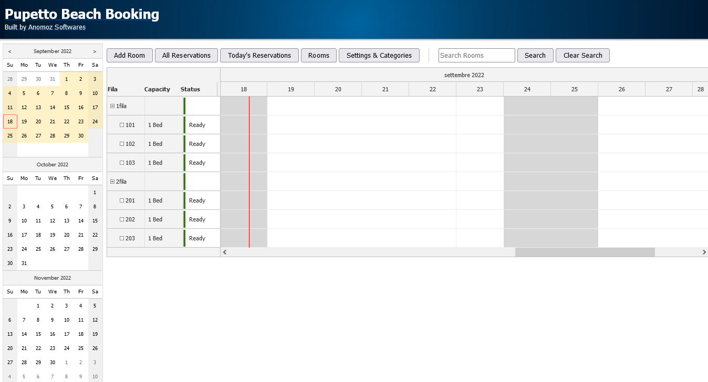Click the box icon beside room 101

click(x=122, y=125)
